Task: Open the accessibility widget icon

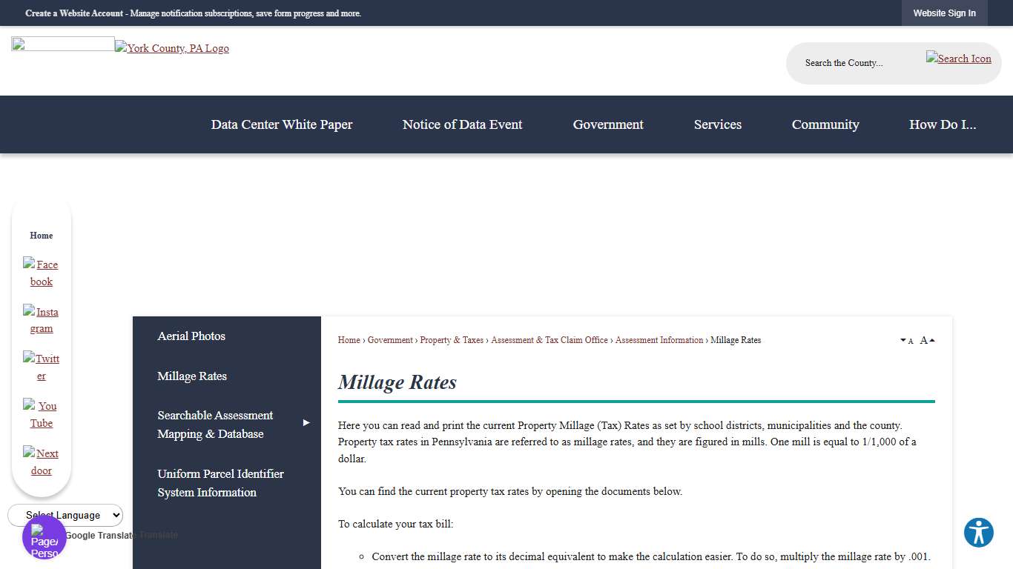Action: tap(978, 532)
